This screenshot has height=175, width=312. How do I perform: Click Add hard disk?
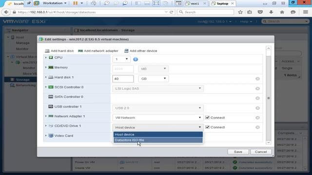point(59,51)
